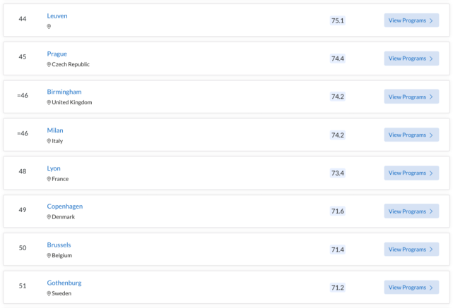The image size is (453, 308).
Task: Click the location pin beside Sweden
Action: (49, 294)
